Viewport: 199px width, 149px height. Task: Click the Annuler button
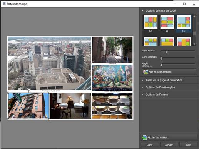click(169, 145)
